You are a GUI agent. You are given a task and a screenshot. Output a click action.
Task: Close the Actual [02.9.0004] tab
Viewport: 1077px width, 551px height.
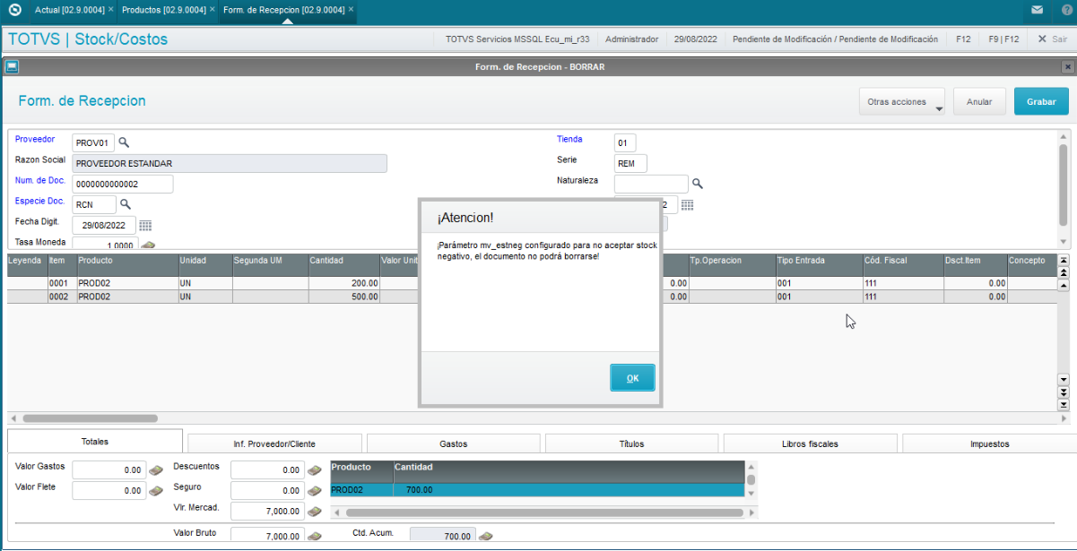pyautogui.click(x=110, y=9)
